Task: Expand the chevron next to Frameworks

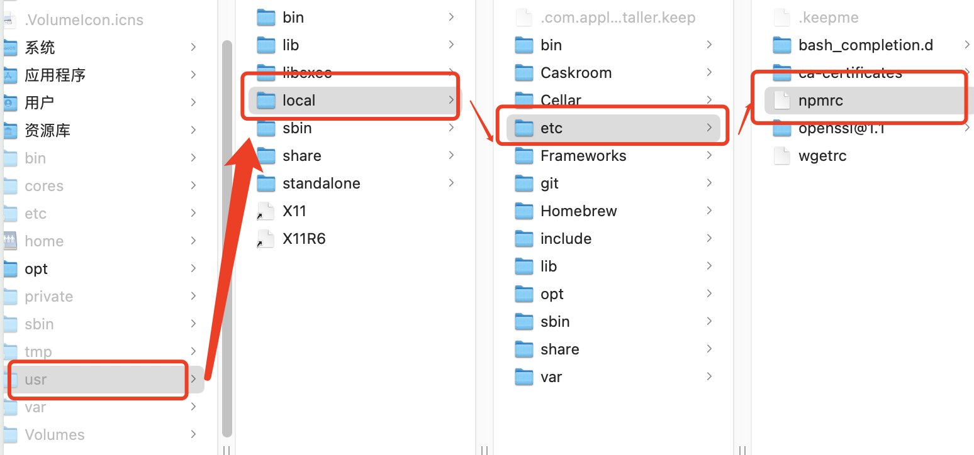Action: click(709, 155)
